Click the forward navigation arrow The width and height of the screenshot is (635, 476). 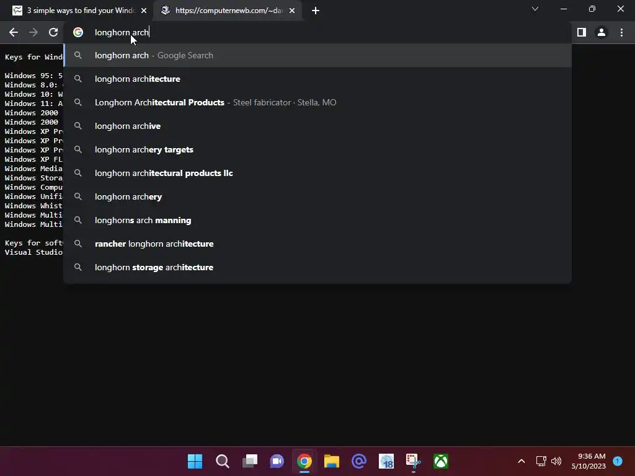(x=33, y=32)
